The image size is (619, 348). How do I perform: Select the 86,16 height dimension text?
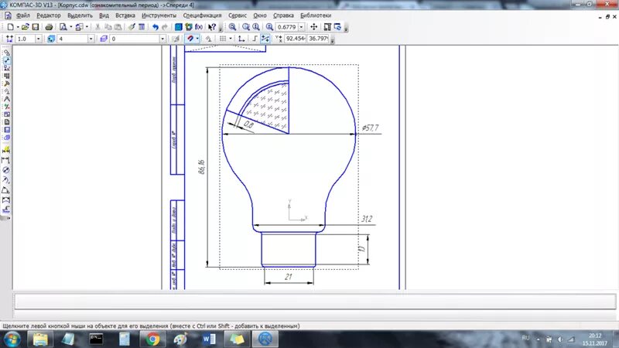[x=202, y=167]
